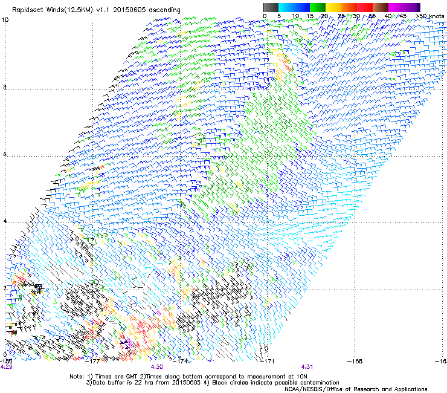Click the note line starting '3)Data buffer is 22 hrs'
Screen dimensions: 447x393
213,383
